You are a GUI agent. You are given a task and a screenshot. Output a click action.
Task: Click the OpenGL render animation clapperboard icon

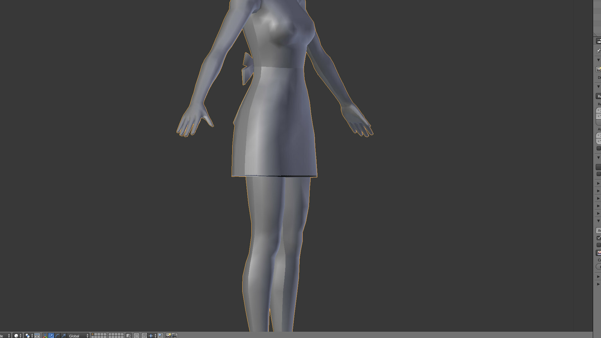pos(175,335)
